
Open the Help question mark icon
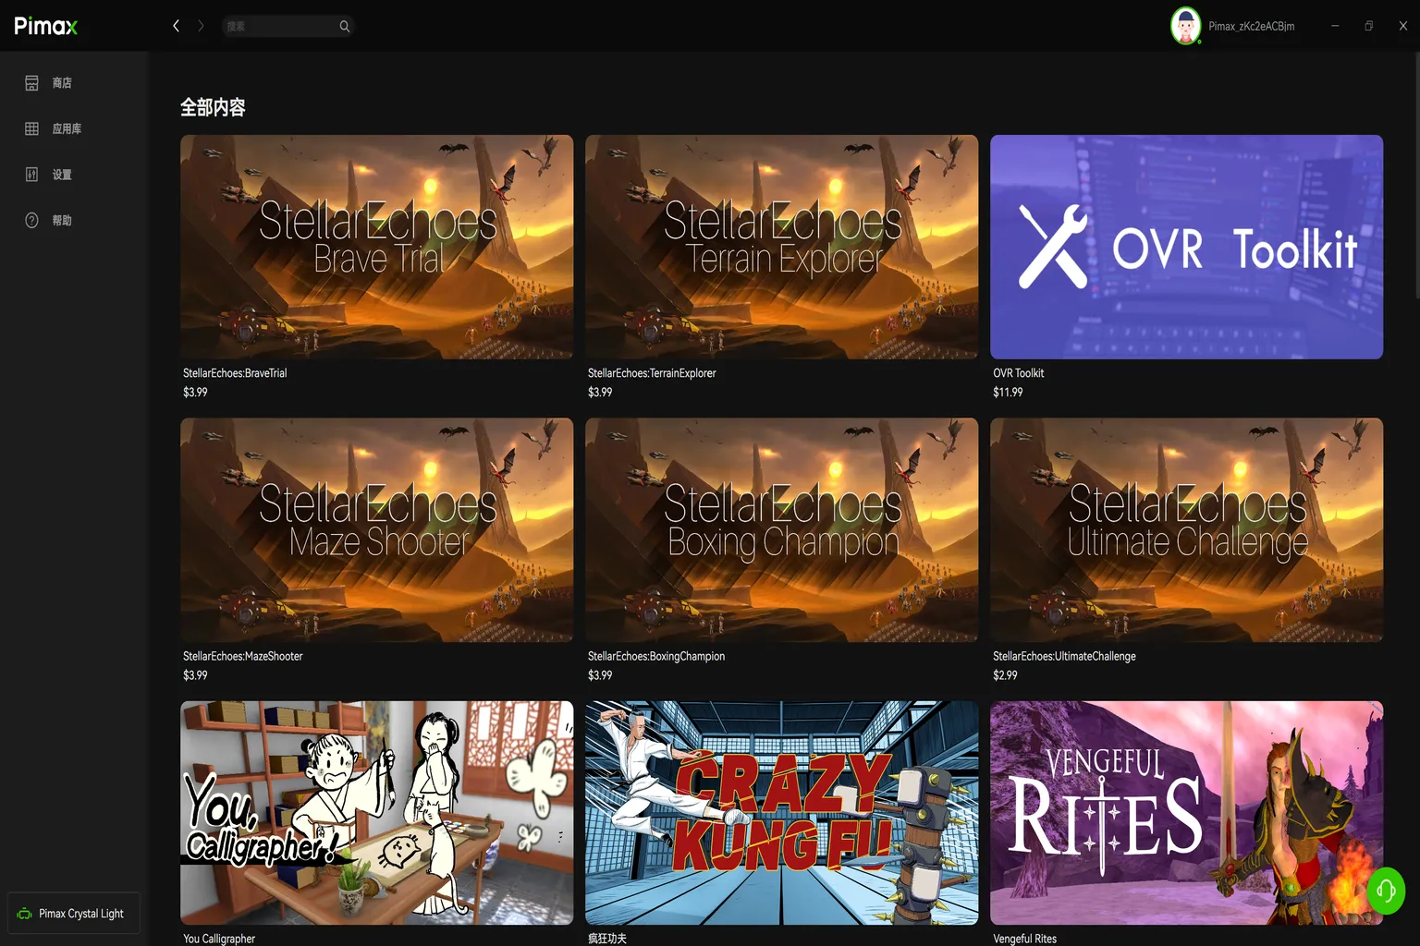31,220
